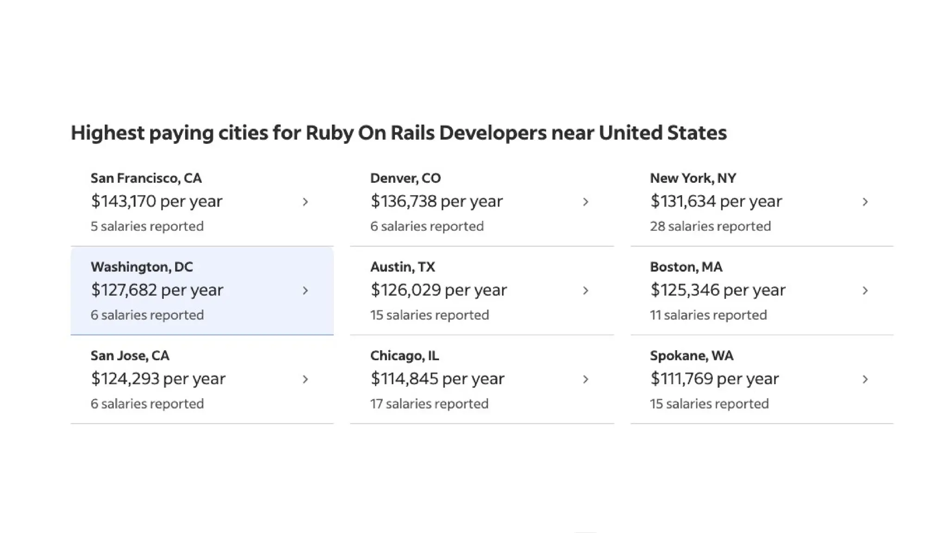Image resolution: width=948 pixels, height=533 pixels.
Task: Click the chevron arrow beside Spokane salary
Action: (865, 379)
